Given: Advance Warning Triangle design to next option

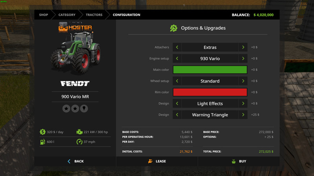Looking at the screenshot, I should click(x=243, y=115).
